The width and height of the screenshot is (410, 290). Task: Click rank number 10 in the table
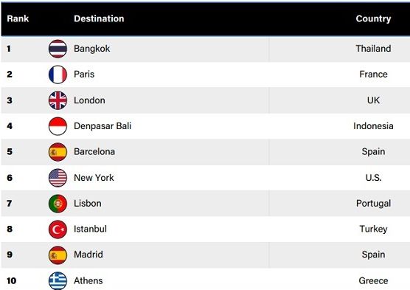click(x=12, y=281)
